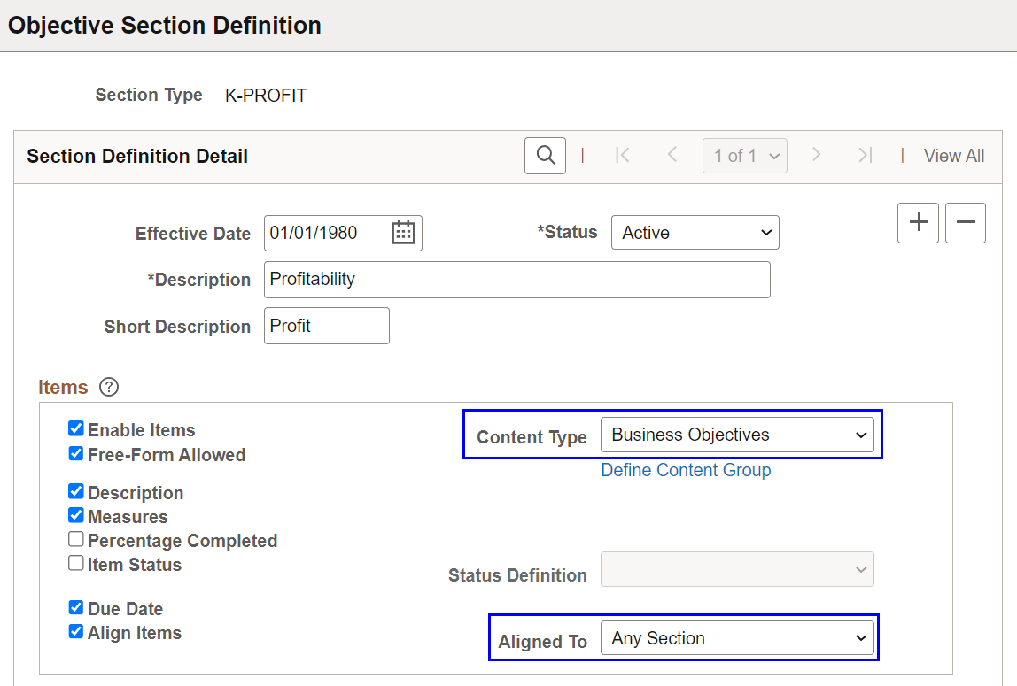Click the View All link
Viewport: 1017px width, 686px height.
pyautogui.click(x=954, y=155)
